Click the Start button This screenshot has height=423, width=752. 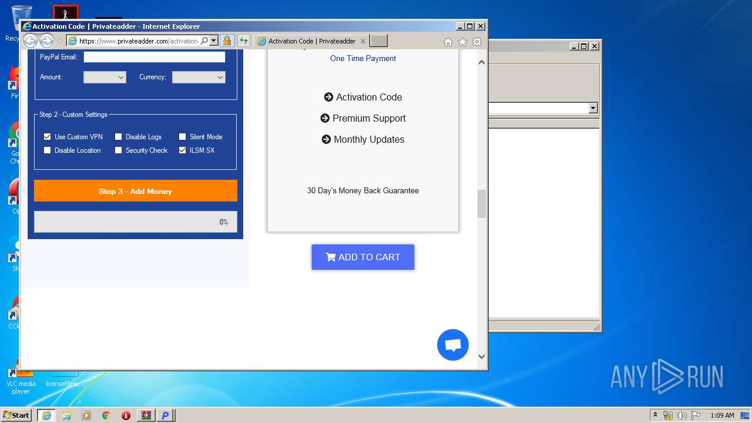pos(16,415)
